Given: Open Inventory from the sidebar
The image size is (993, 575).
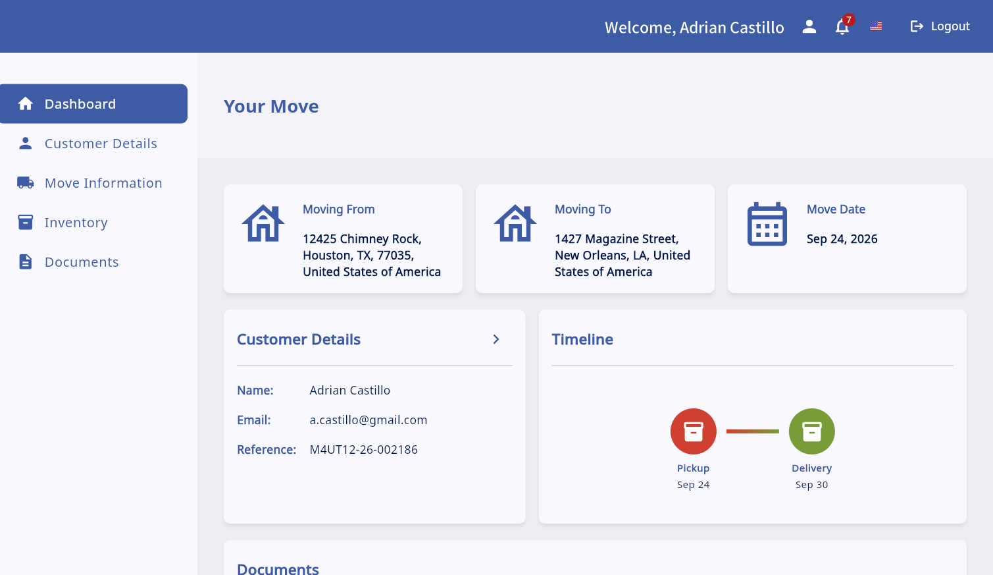Looking at the screenshot, I should [x=93, y=223].
